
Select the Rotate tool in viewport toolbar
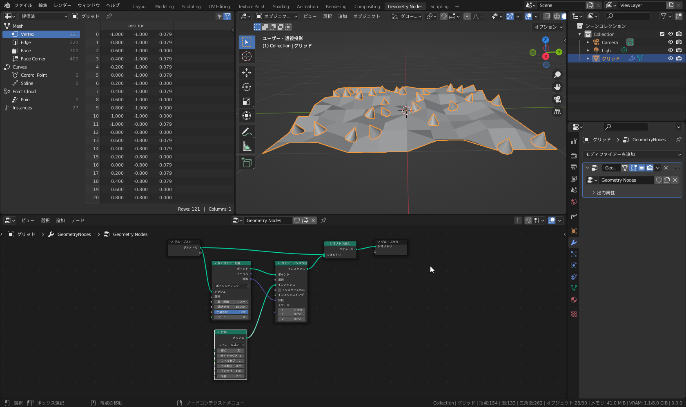point(247,87)
